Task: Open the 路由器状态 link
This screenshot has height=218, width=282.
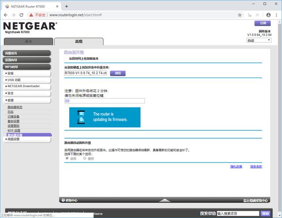Action: [15, 107]
